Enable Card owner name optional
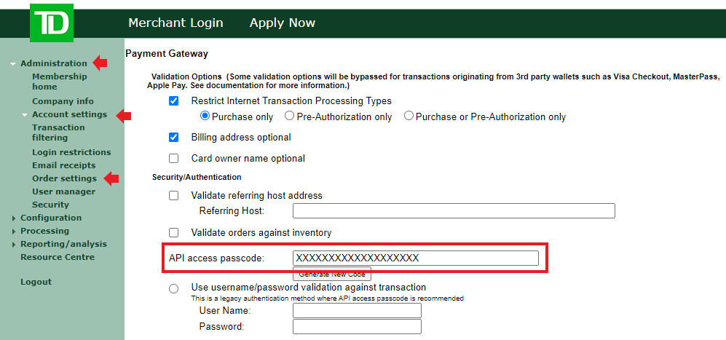Viewport: 726px width, 340px height. (173, 159)
